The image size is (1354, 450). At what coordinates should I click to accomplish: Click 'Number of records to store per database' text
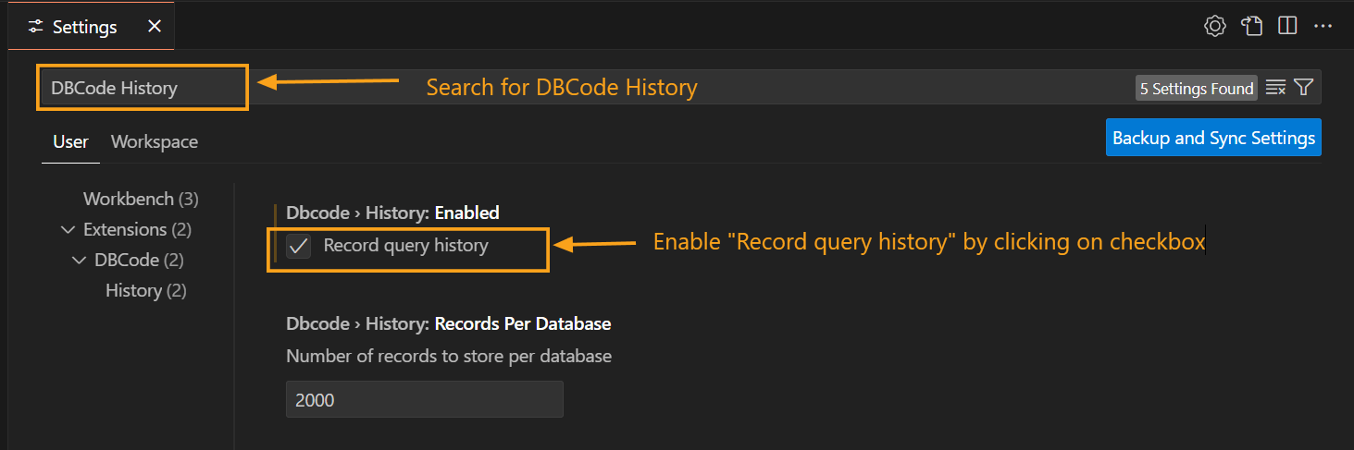coord(449,356)
